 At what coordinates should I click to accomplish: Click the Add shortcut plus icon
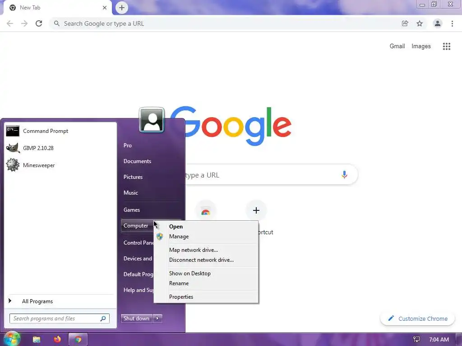[256, 210]
